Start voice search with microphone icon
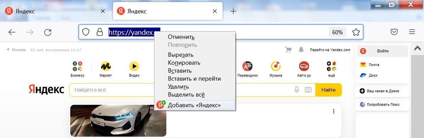Screen dimensions: 424x138 click(297, 90)
